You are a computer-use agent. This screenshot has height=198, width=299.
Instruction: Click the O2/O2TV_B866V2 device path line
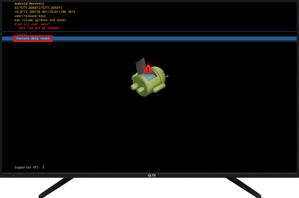(x=39, y=8)
